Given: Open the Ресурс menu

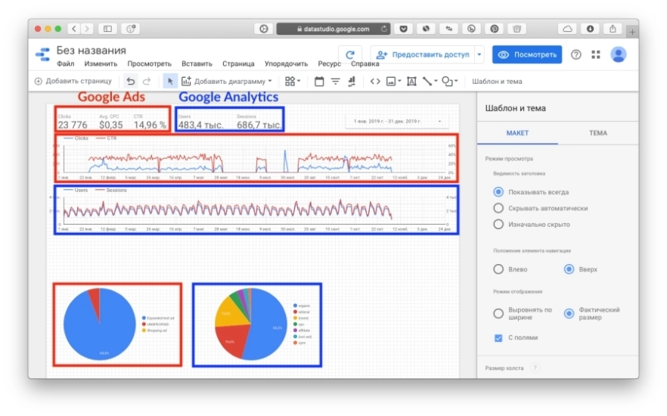Looking at the screenshot, I should (329, 64).
